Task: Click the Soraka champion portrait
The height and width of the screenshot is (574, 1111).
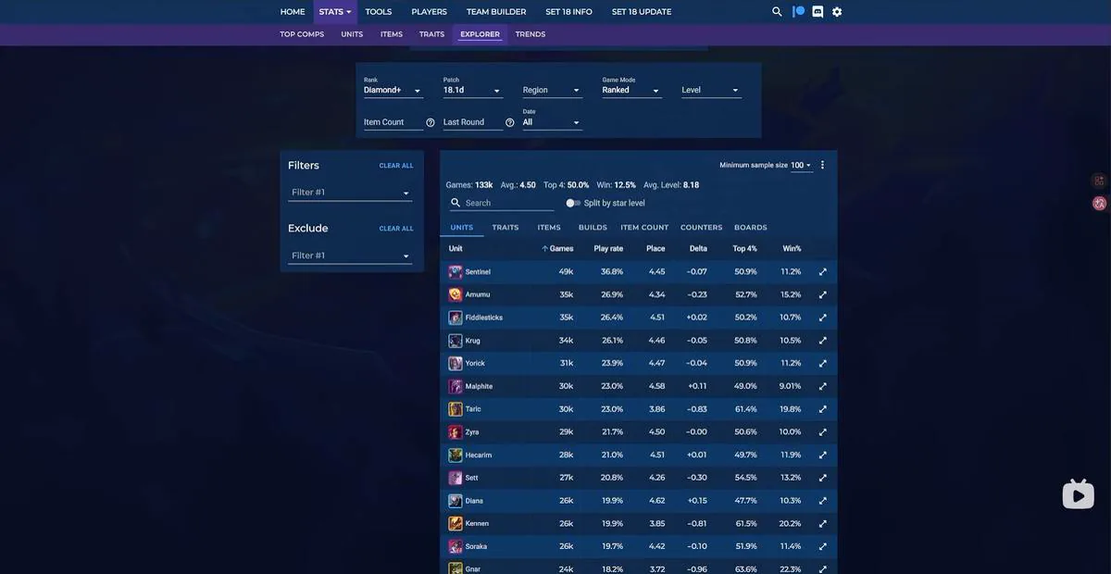Action: [x=456, y=546]
